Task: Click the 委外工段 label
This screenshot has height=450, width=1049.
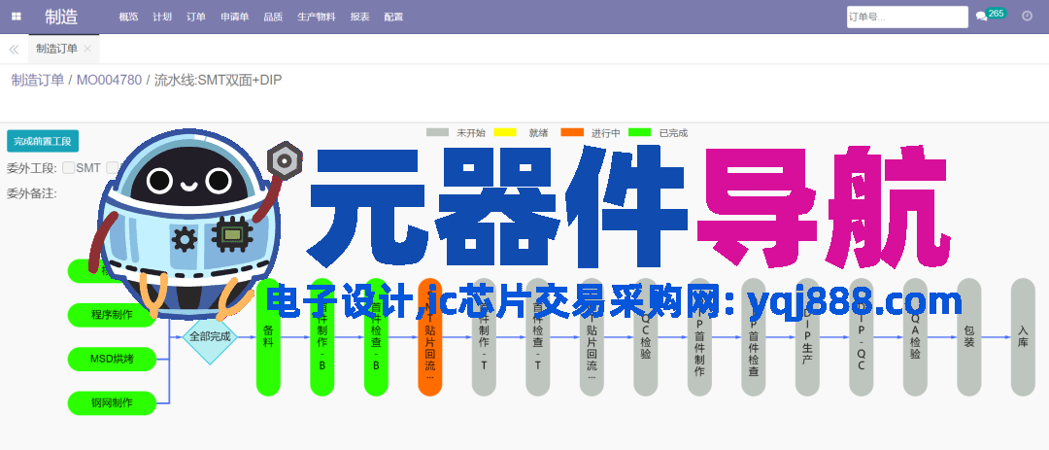Action: point(31,168)
